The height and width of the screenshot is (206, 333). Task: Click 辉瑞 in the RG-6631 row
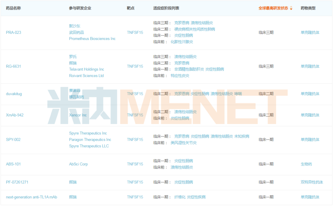73,63
